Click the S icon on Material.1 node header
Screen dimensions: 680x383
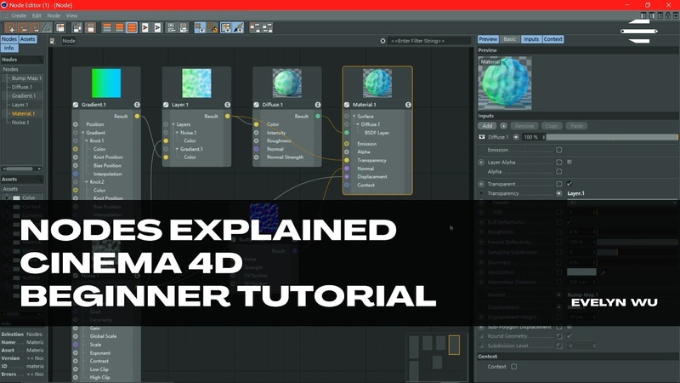click(408, 105)
